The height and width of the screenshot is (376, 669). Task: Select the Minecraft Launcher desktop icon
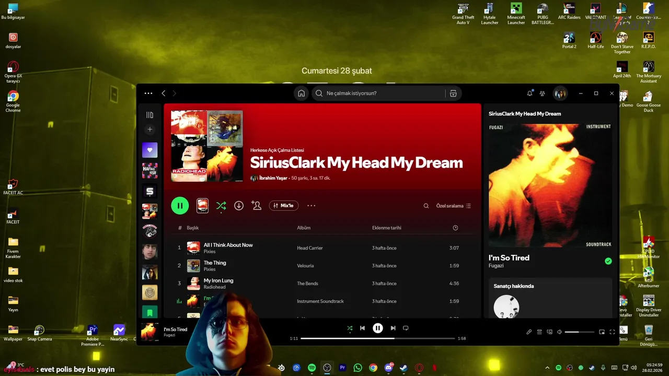click(x=516, y=14)
